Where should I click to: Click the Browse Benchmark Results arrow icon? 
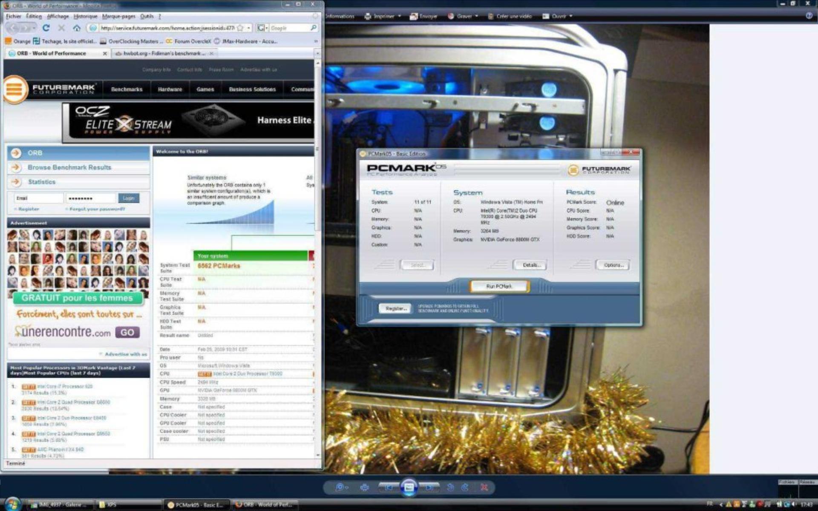(x=16, y=167)
